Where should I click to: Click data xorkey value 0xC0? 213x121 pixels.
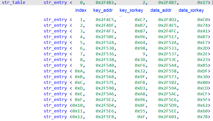coord(202,20)
